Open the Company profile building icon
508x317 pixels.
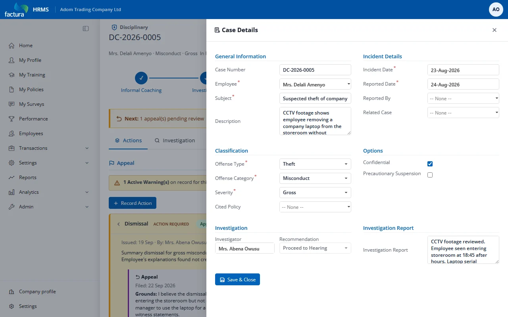[x=12, y=292]
